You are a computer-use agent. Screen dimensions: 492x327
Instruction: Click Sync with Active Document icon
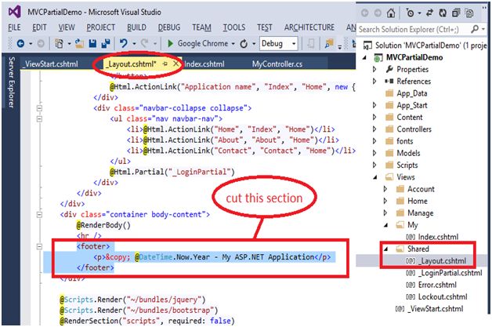[429, 13]
